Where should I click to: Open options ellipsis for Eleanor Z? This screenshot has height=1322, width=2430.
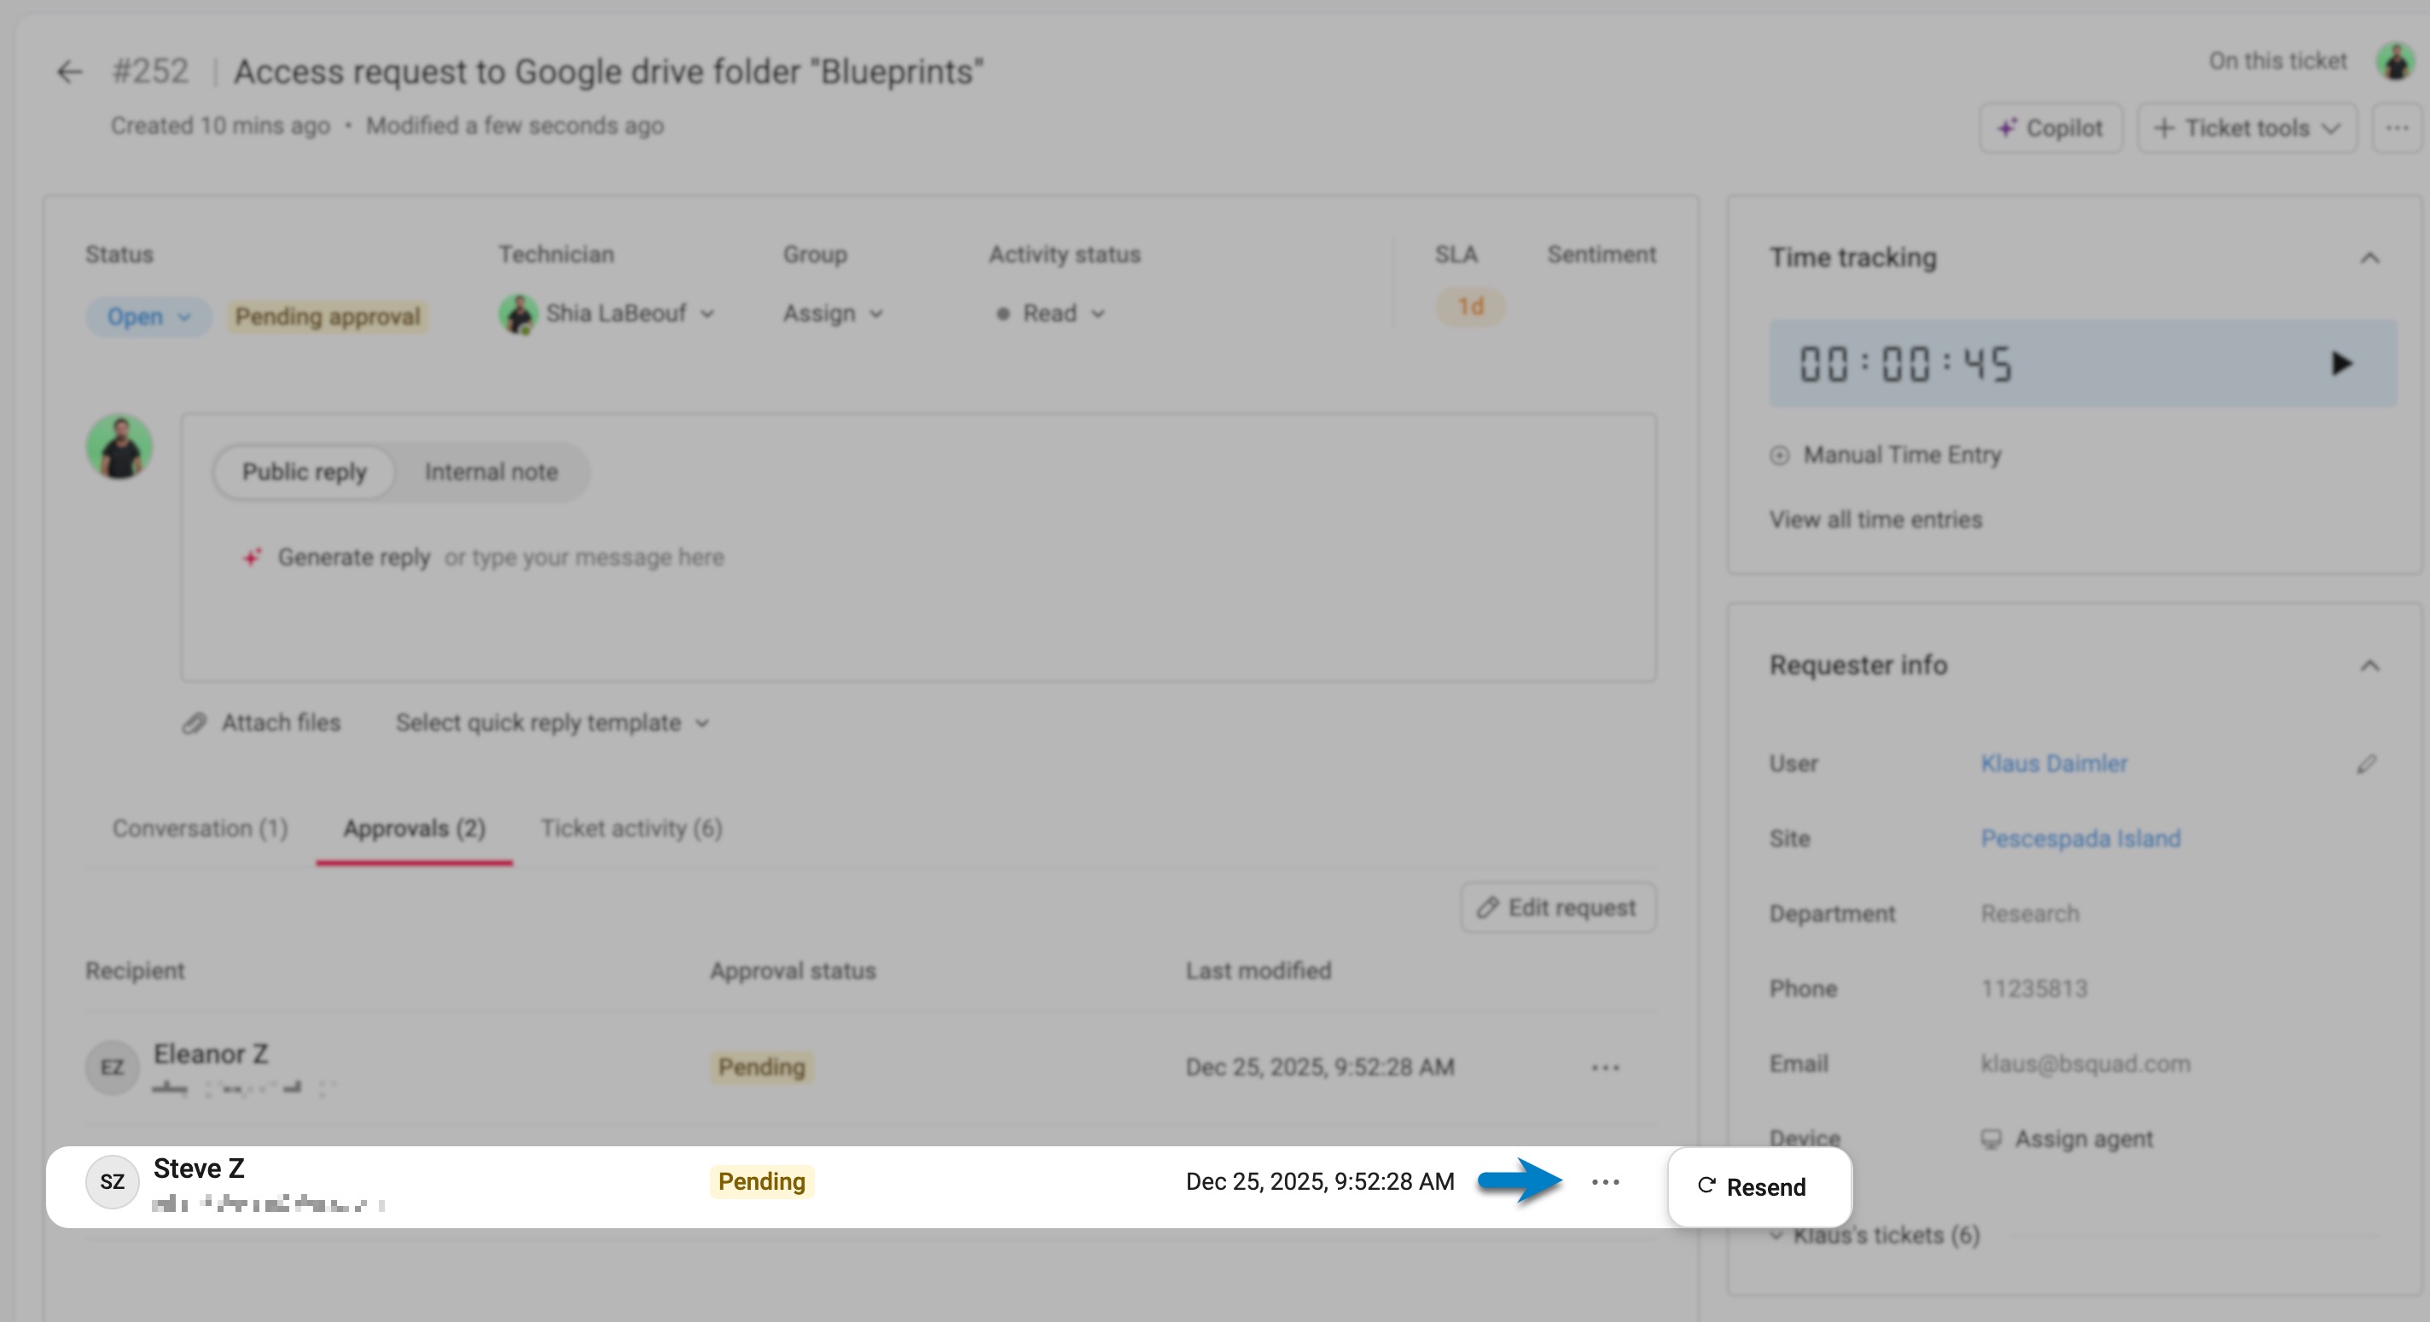pyautogui.click(x=1605, y=1069)
